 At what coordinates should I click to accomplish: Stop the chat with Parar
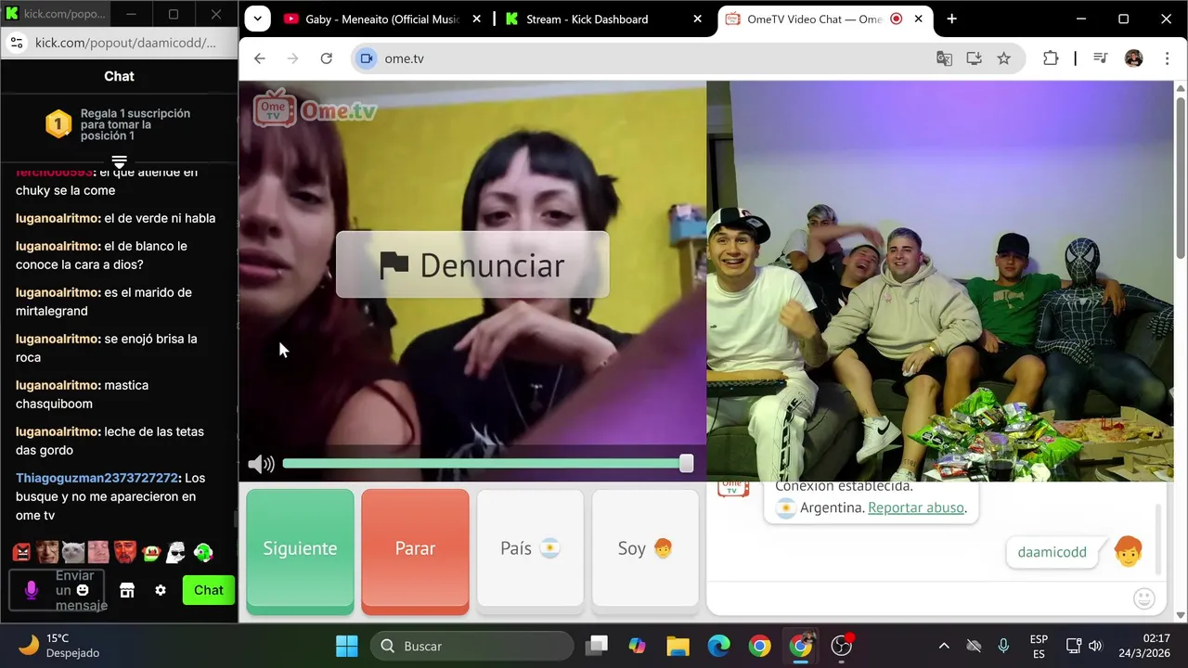coord(415,549)
